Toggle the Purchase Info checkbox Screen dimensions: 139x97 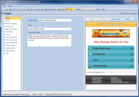click(4, 48)
